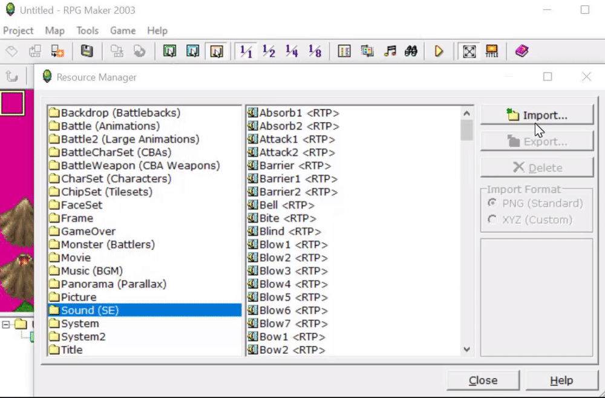Select the Upper Layer editing icon
The image size is (605, 398).
[193, 51]
